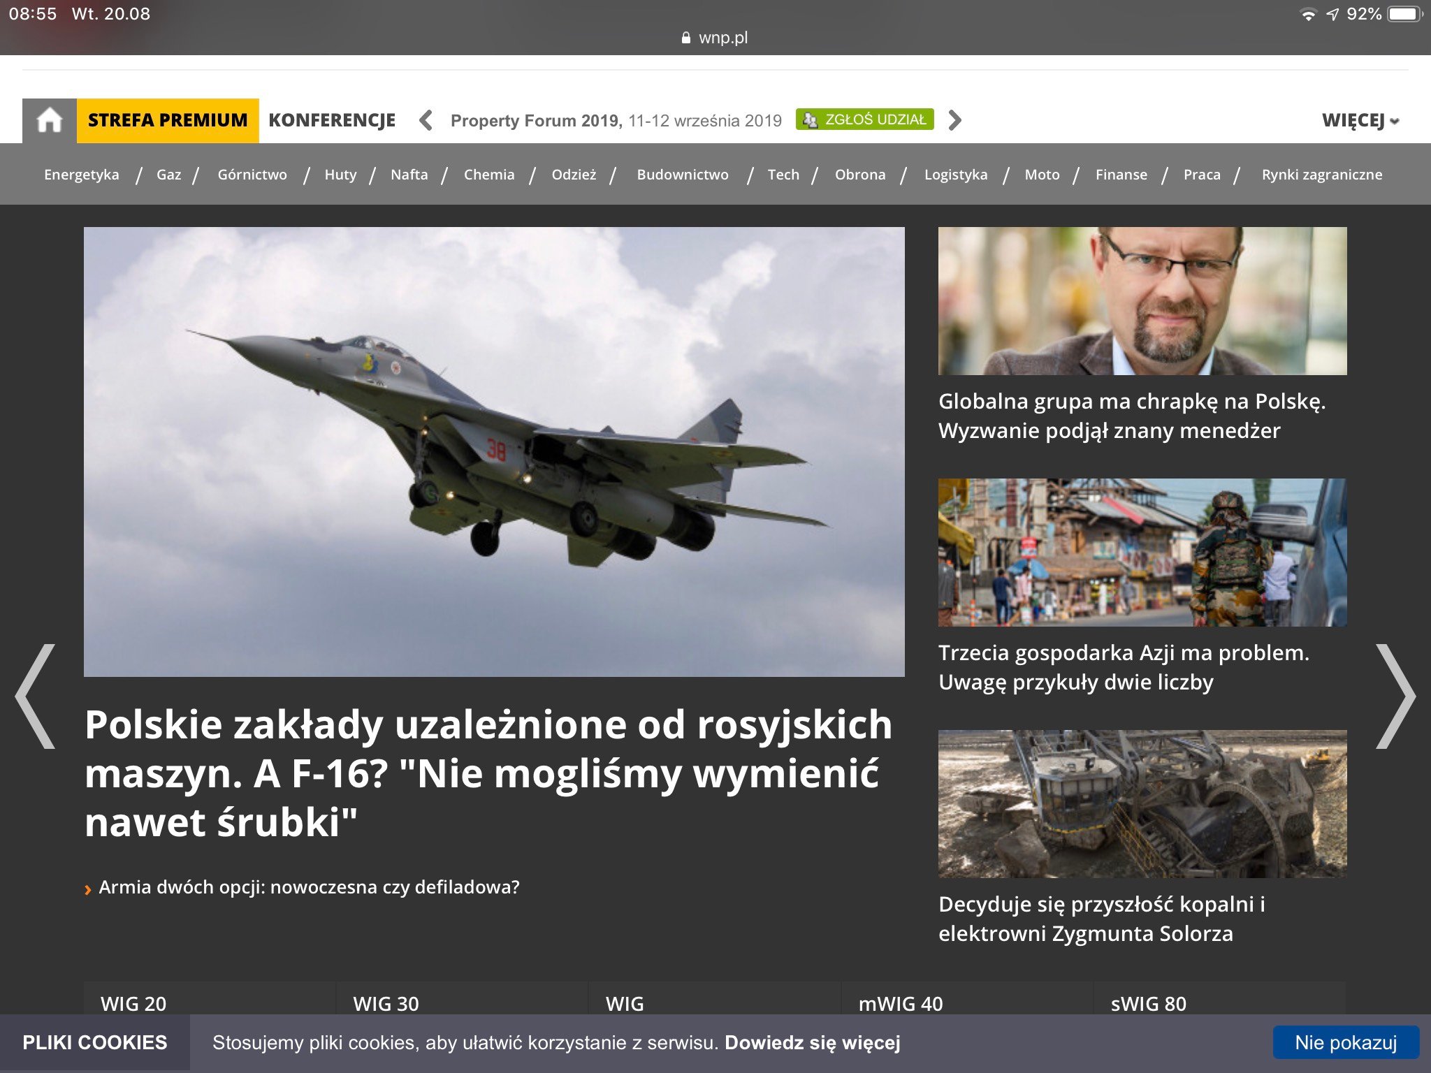
Task: Select Budownictwo category
Action: coord(683,175)
